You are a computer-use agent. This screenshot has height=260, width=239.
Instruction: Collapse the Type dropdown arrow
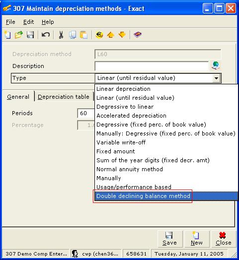point(216,78)
